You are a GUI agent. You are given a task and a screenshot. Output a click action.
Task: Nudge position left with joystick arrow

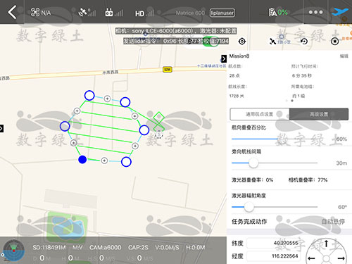coord(311,258)
